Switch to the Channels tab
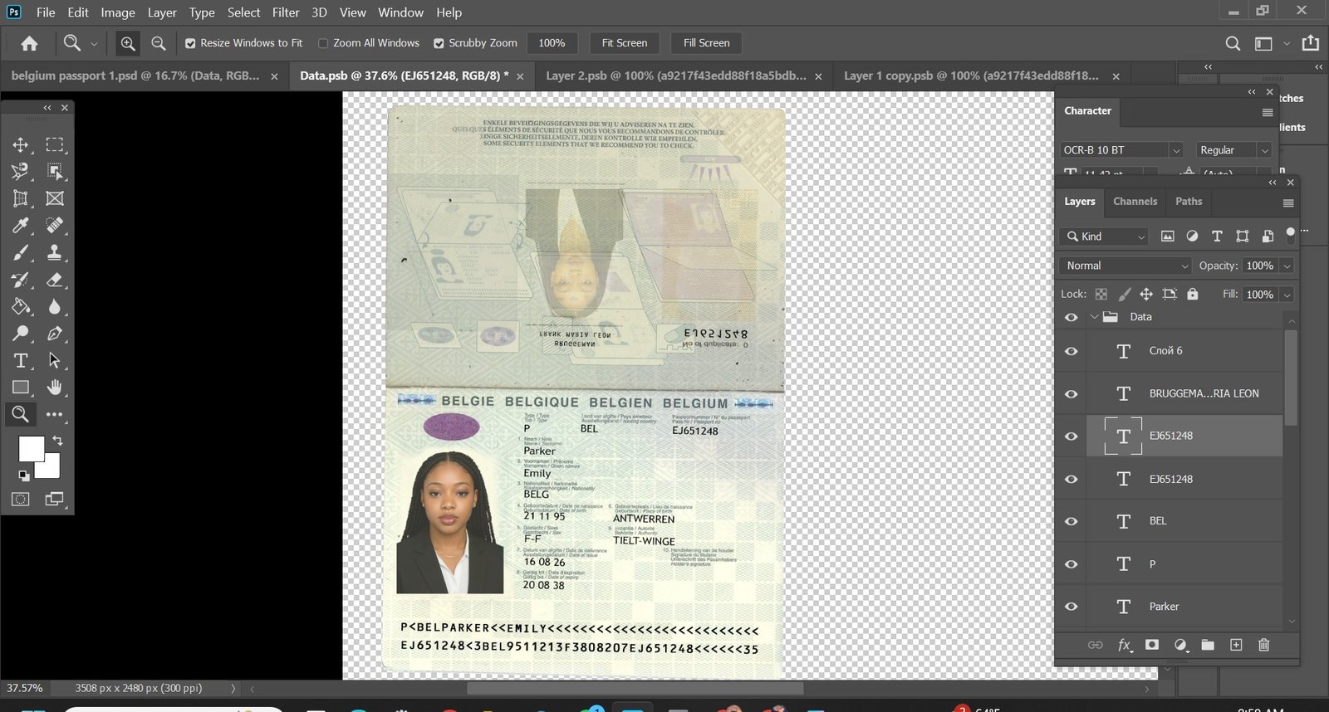Viewport: 1329px width, 712px height. point(1135,202)
